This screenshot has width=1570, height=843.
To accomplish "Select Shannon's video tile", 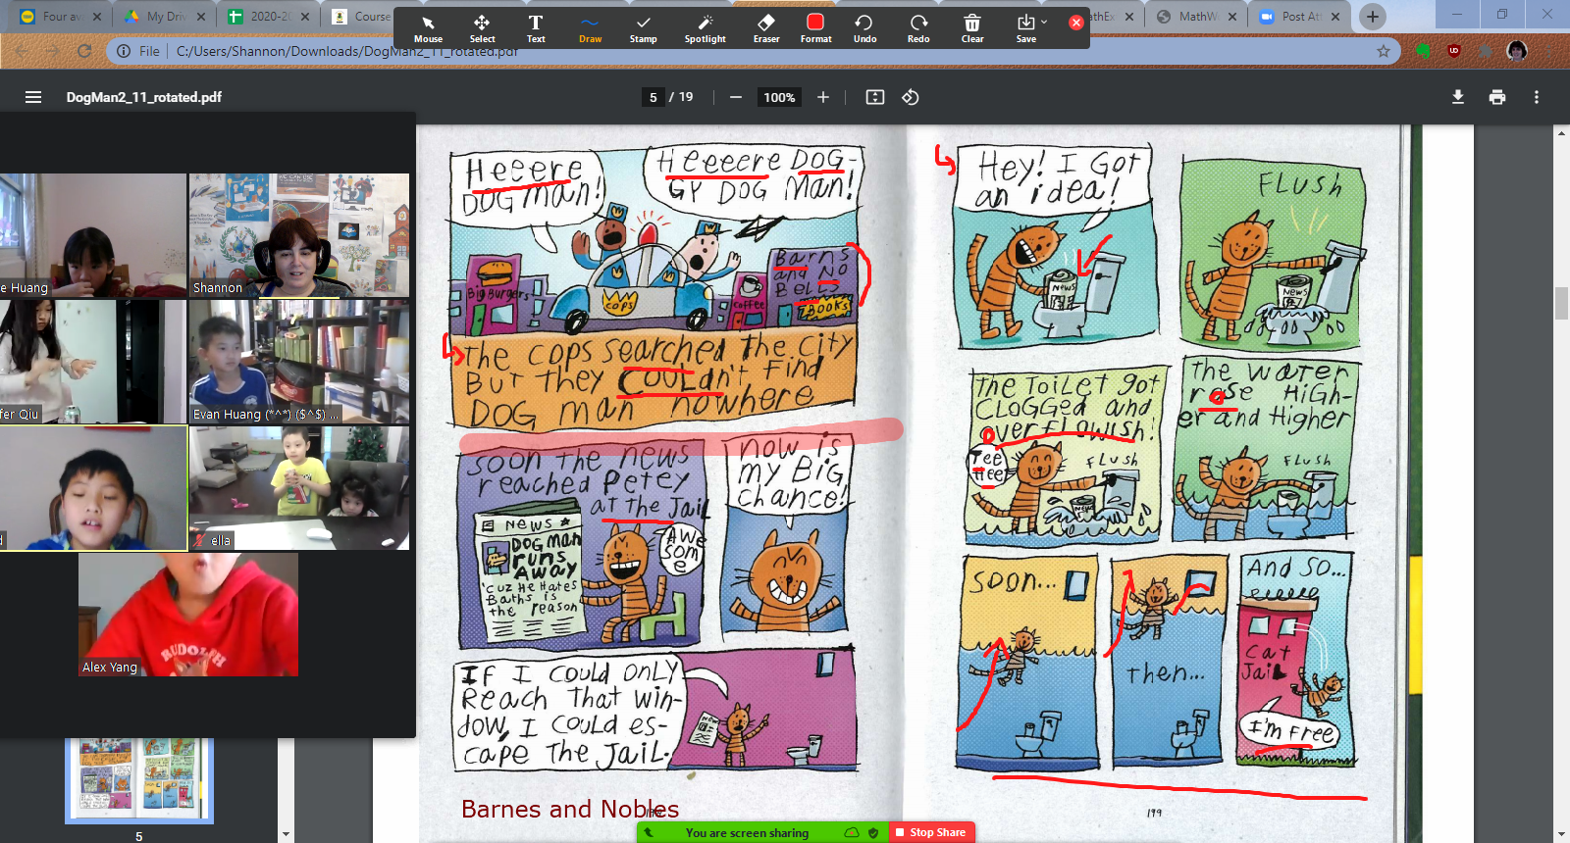I will 299,235.
